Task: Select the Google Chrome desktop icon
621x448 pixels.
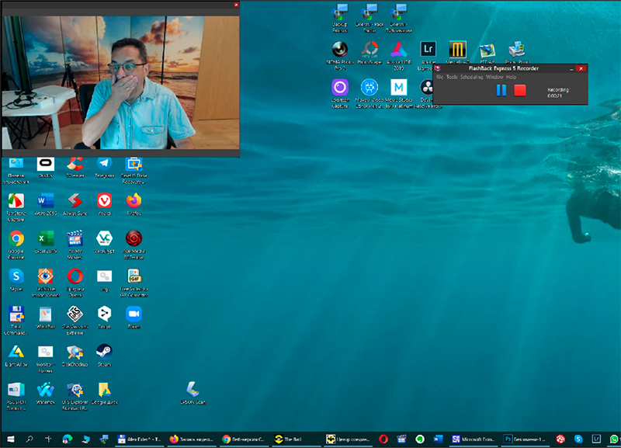Action: pyautogui.click(x=16, y=238)
